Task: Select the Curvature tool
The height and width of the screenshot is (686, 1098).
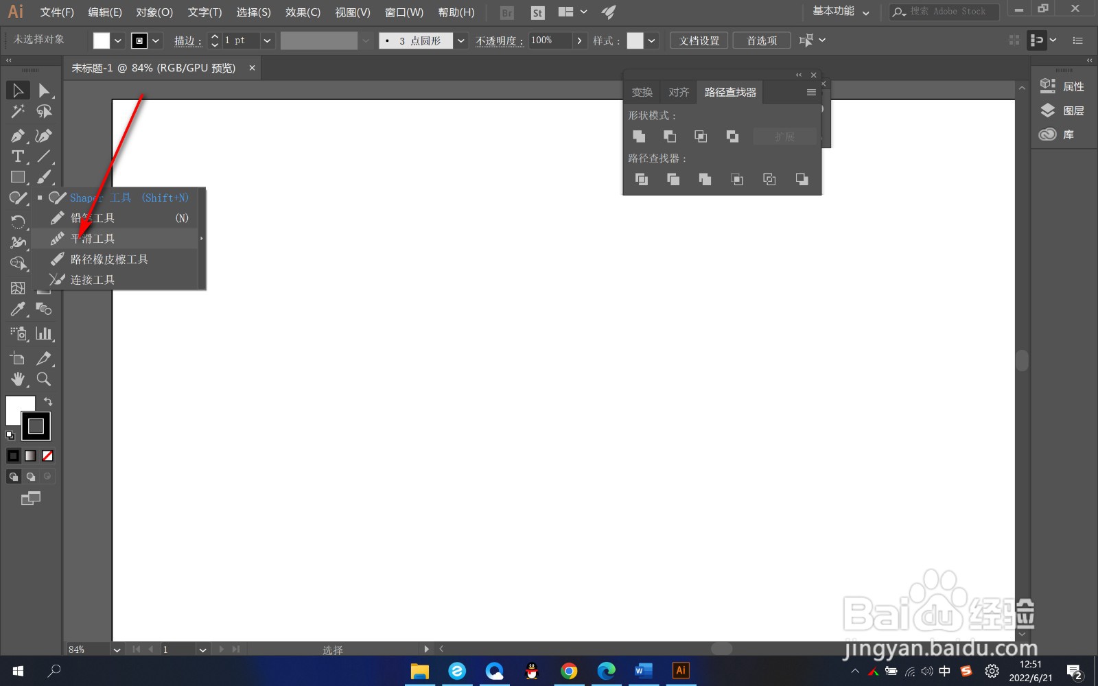Action: 44,136
